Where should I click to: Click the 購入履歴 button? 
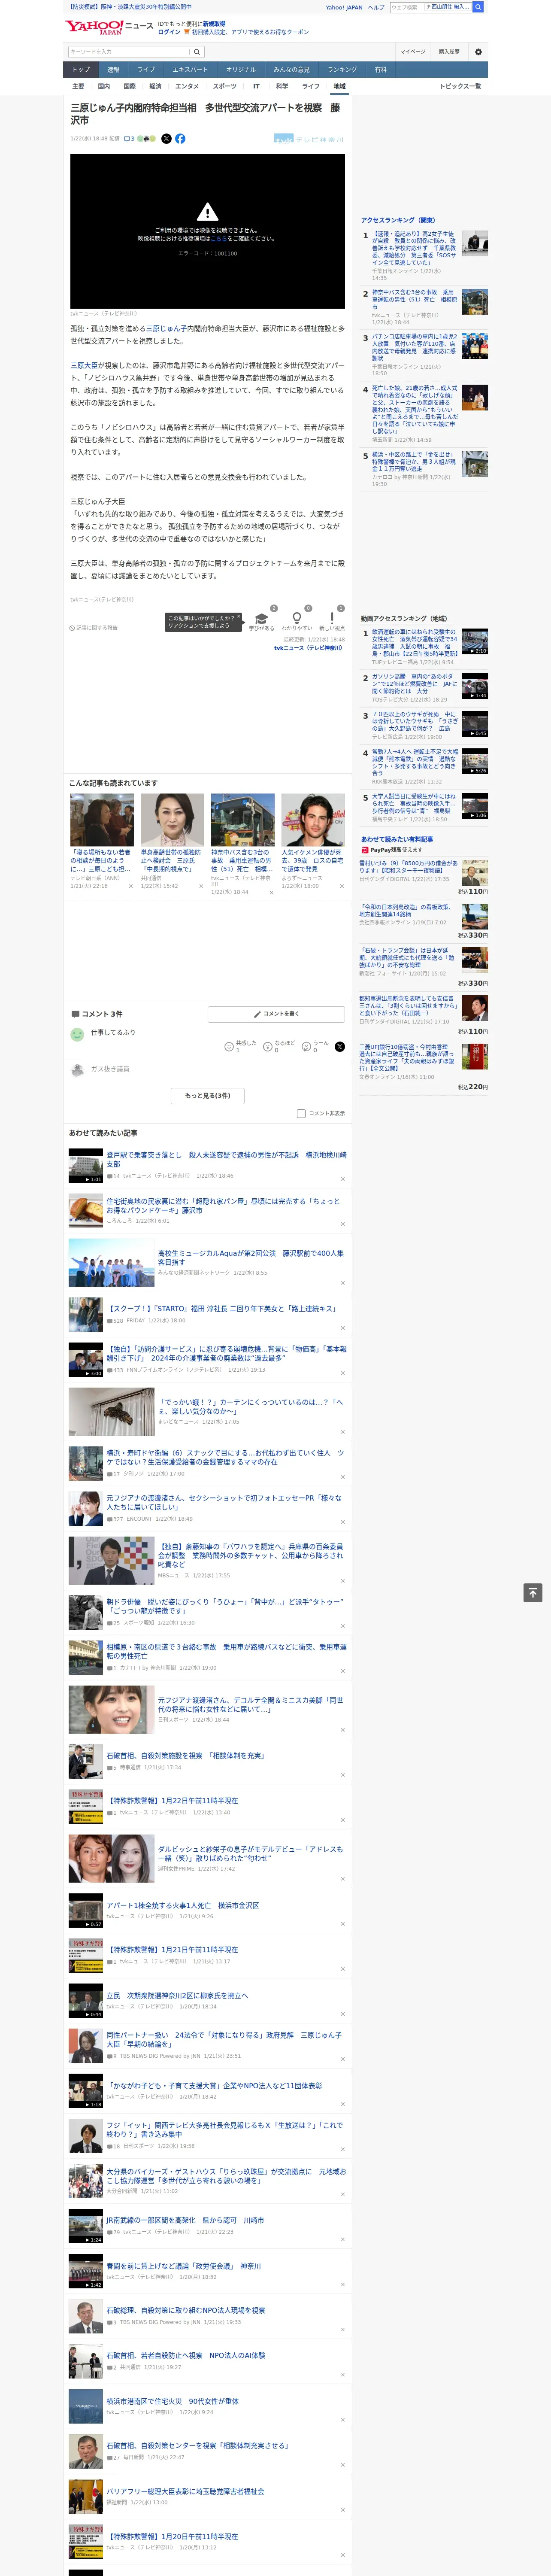click(449, 52)
